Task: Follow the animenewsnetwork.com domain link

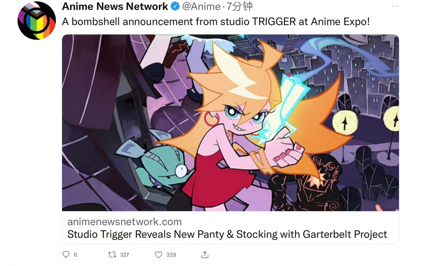Action: coord(124,222)
